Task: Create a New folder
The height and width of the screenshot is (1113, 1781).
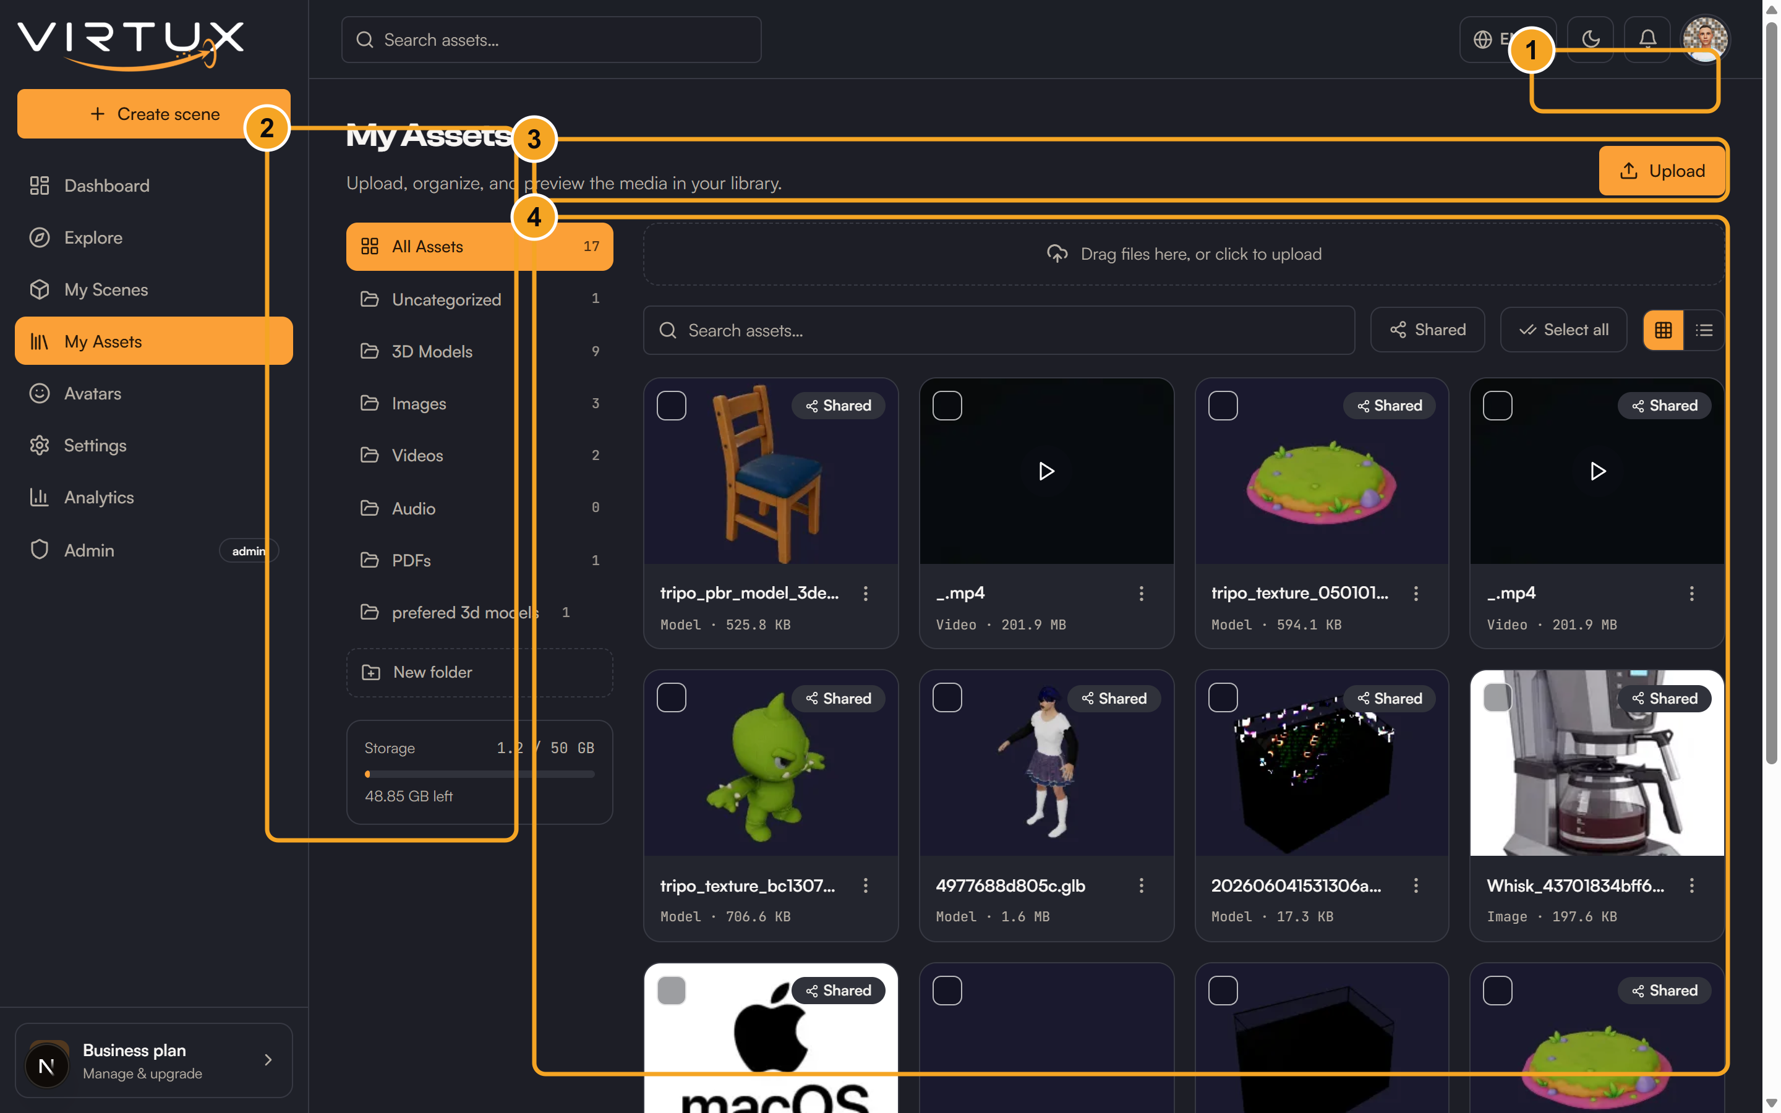Action: point(480,673)
